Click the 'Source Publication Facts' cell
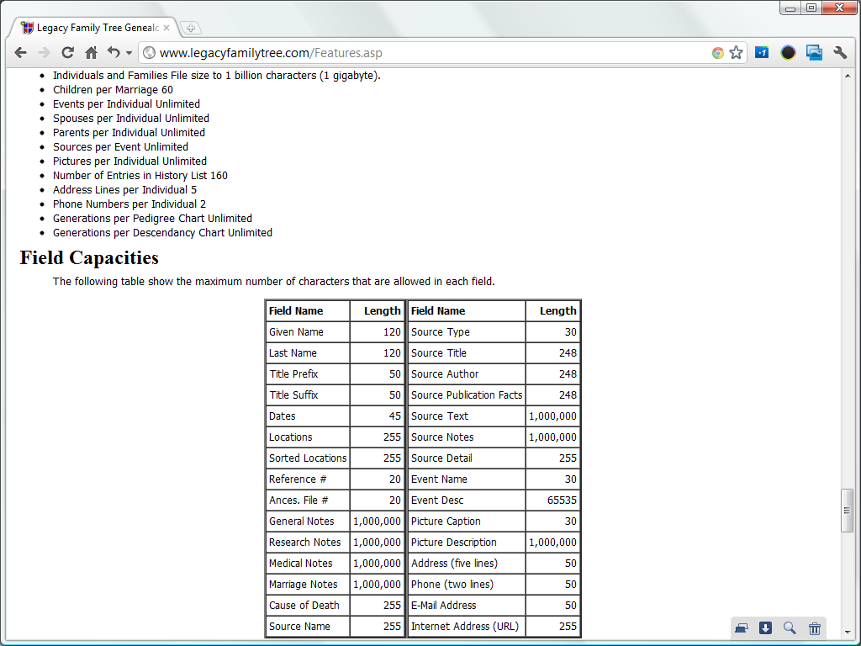 pyautogui.click(x=467, y=395)
